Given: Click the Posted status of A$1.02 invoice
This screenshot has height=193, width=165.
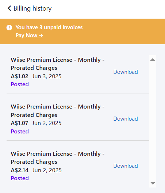Looking at the screenshot, I should [x=20, y=84].
